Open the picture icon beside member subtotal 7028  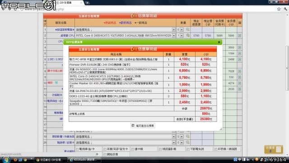point(239,71)
